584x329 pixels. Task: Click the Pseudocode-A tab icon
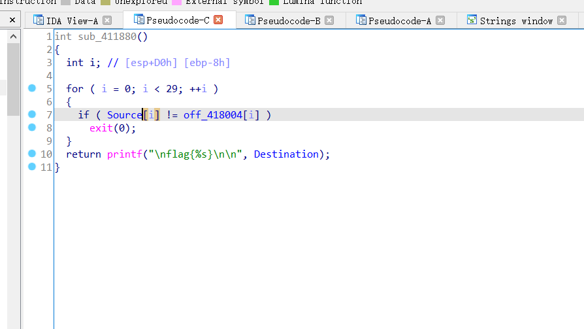point(361,20)
